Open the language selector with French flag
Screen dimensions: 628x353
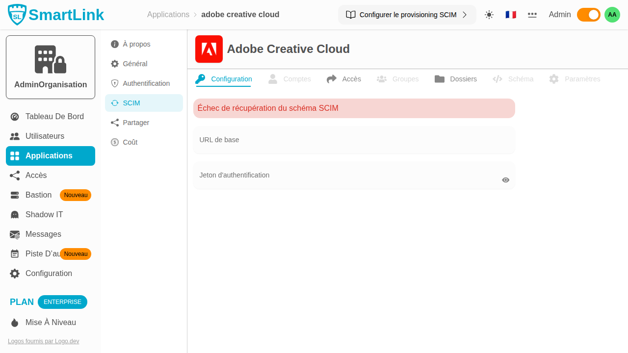click(511, 15)
